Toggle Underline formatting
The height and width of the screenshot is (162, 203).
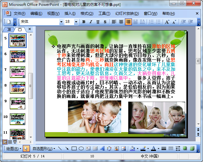pyautogui.click(x=98, y=22)
